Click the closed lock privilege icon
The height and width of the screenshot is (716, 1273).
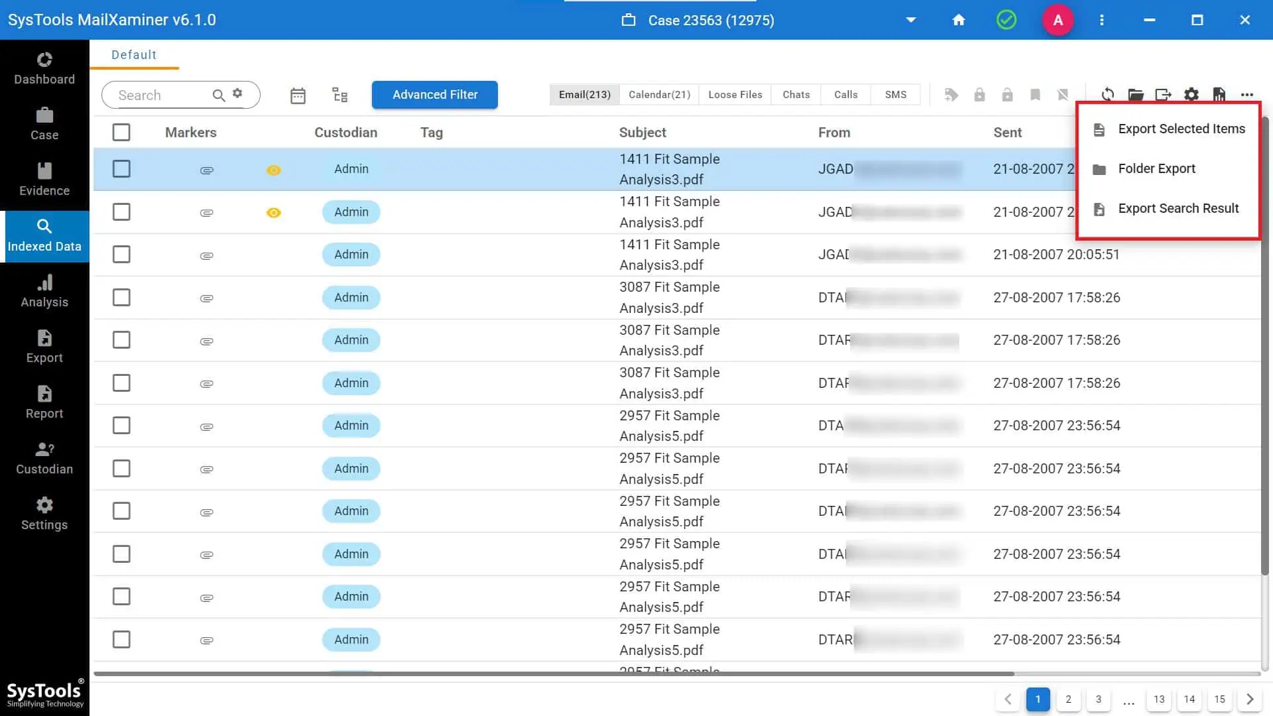[979, 95]
